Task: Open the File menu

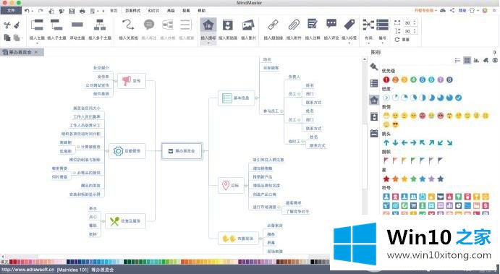Action: [11, 11]
